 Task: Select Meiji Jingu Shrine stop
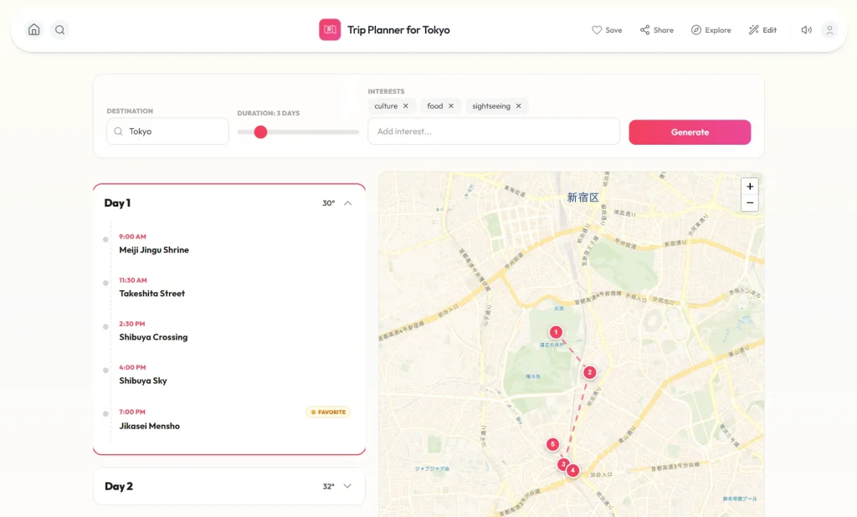point(154,250)
